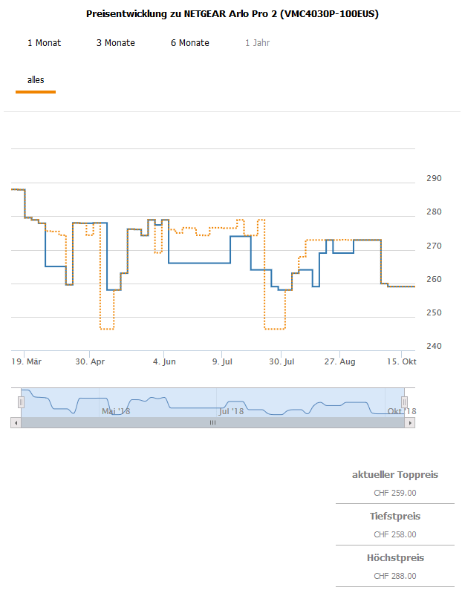Click the CHF 259.00 current price
The height and width of the screenshot is (593, 462).
395,493
